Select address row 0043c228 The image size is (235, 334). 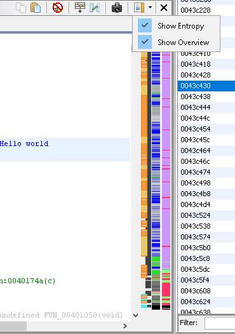point(206,10)
